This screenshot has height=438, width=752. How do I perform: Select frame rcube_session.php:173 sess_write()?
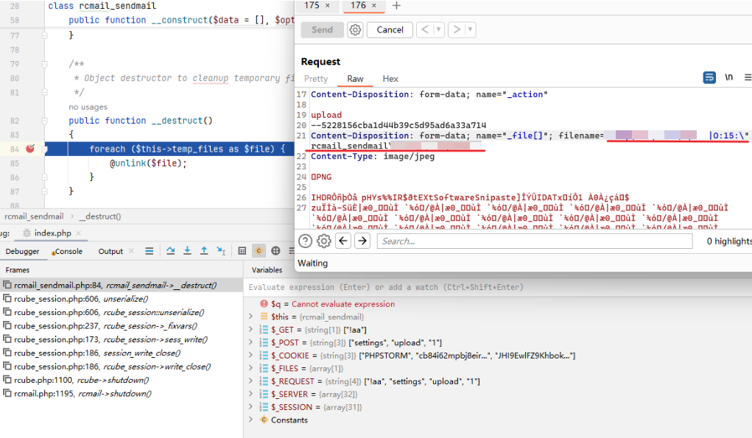click(122, 339)
